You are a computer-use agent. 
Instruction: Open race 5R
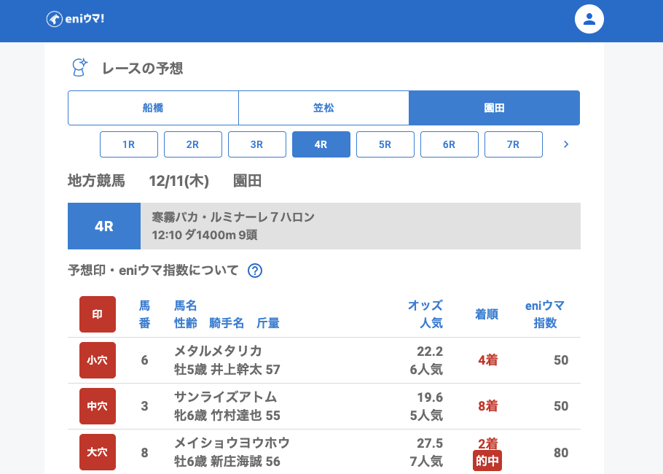385,144
